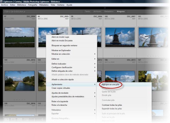Viewport: 170px width, 123px height.
Task: Click Conmutar pila entry
Action: [x=108, y=100]
